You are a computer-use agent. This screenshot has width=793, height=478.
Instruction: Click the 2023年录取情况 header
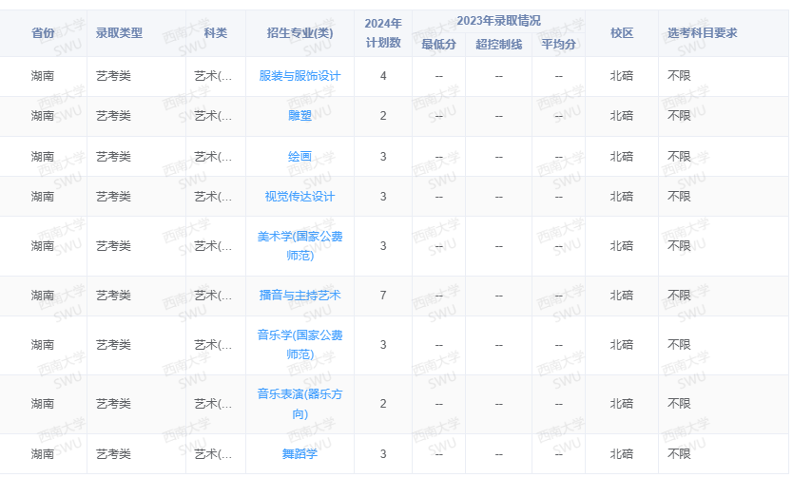coord(498,21)
